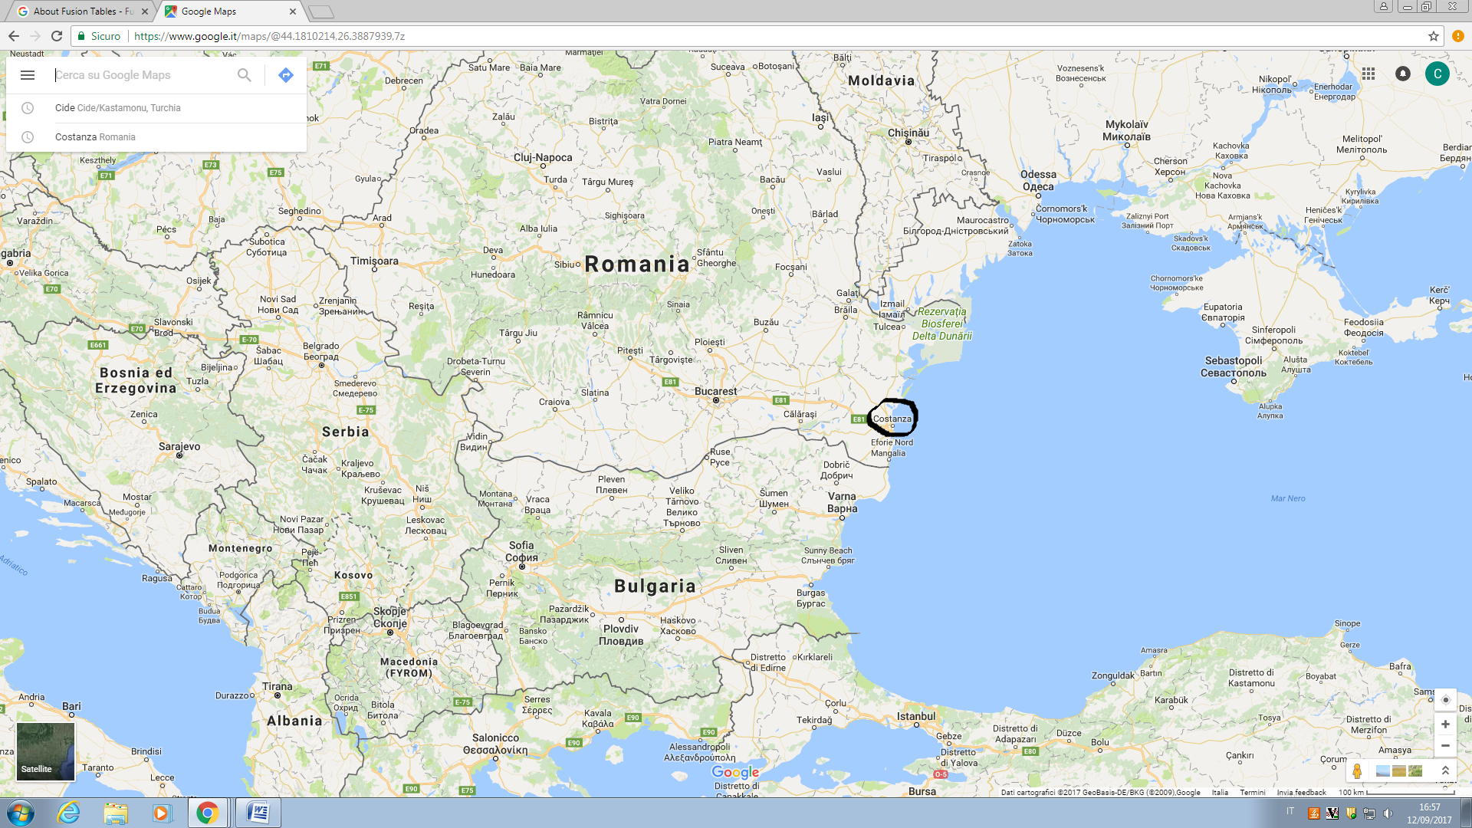Open the green landscape photo thumbnail
This screenshot has height=828, width=1472.
click(x=1415, y=770)
